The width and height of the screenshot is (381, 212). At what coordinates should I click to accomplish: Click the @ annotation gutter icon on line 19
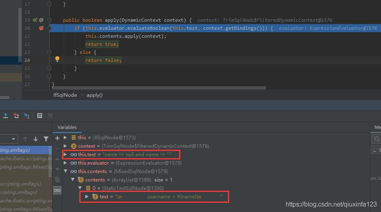pos(41,20)
